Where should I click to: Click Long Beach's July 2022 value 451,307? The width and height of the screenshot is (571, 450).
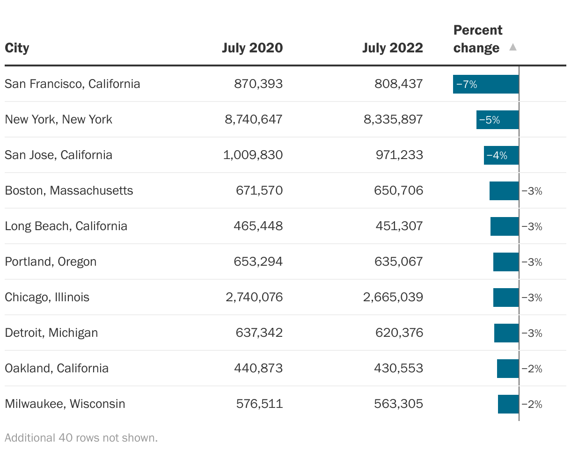click(x=399, y=226)
